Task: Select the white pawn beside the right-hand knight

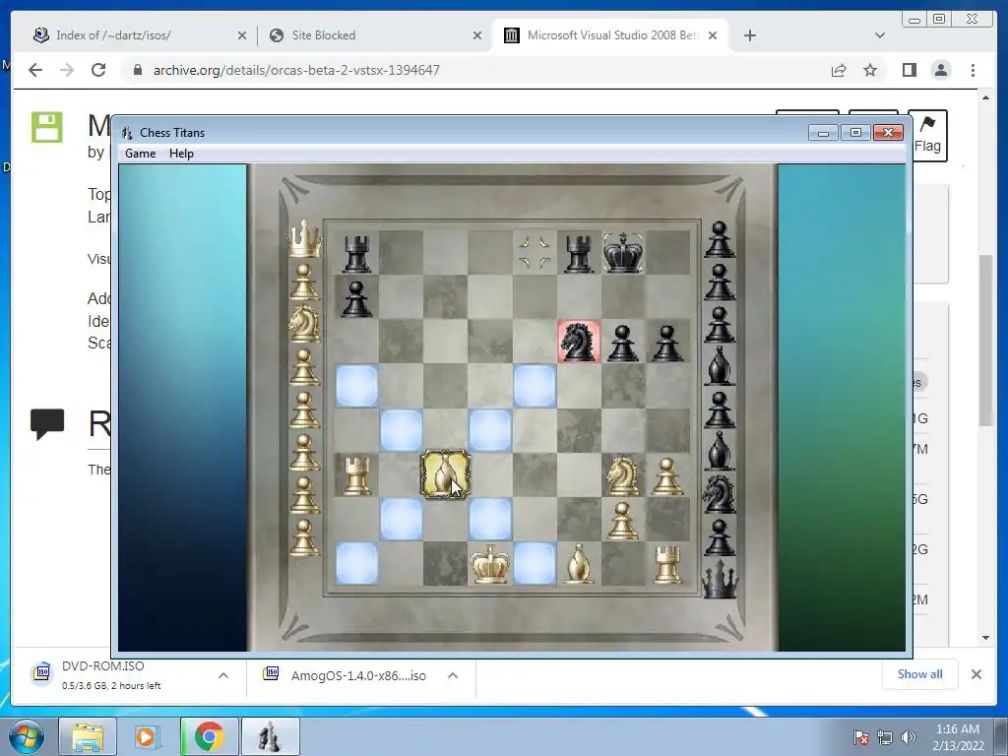Action: click(667, 475)
